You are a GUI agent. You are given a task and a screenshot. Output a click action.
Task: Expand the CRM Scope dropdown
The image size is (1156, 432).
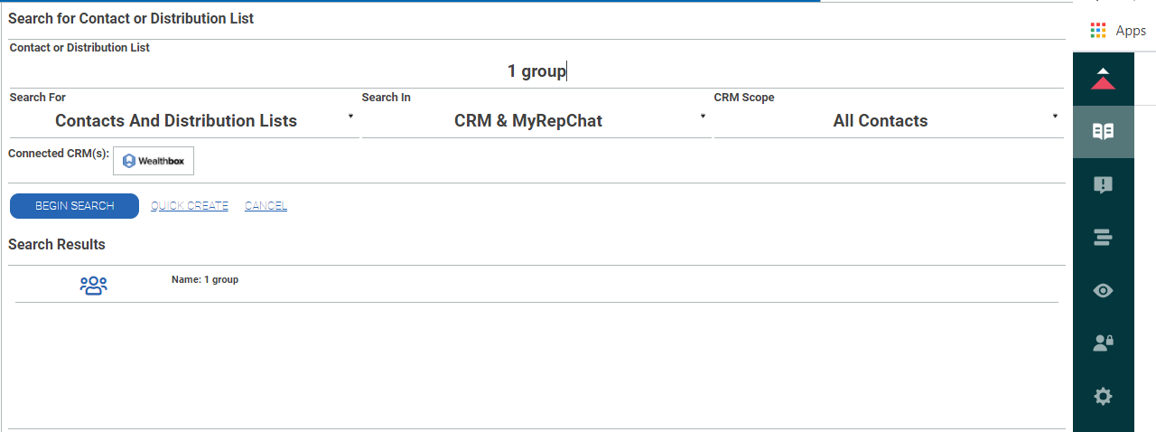click(1055, 117)
